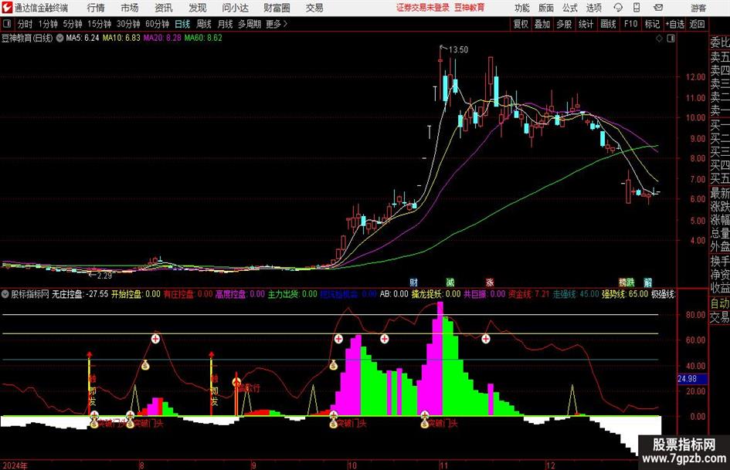Open the 多周期 view
The width and height of the screenshot is (730, 470).
(x=250, y=24)
